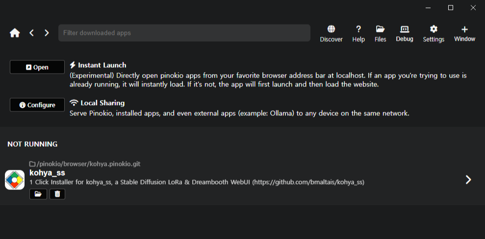Delete kohya_ss with the trash button
Viewport: 485px width, 239px height.
pos(57,194)
